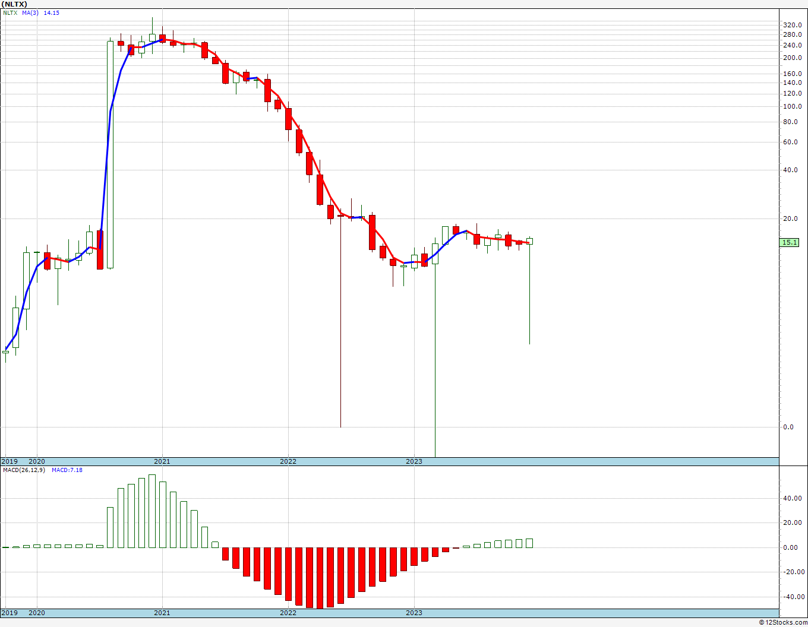Click the 60.0 price axis label
808x627 pixels.
[x=790, y=142]
